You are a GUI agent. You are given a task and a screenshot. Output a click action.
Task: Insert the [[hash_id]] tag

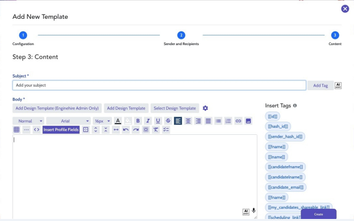pyautogui.click(x=278, y=126)
